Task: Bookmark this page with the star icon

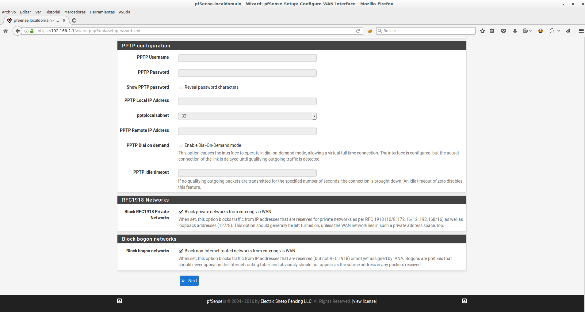Action: tap(482, 31)
